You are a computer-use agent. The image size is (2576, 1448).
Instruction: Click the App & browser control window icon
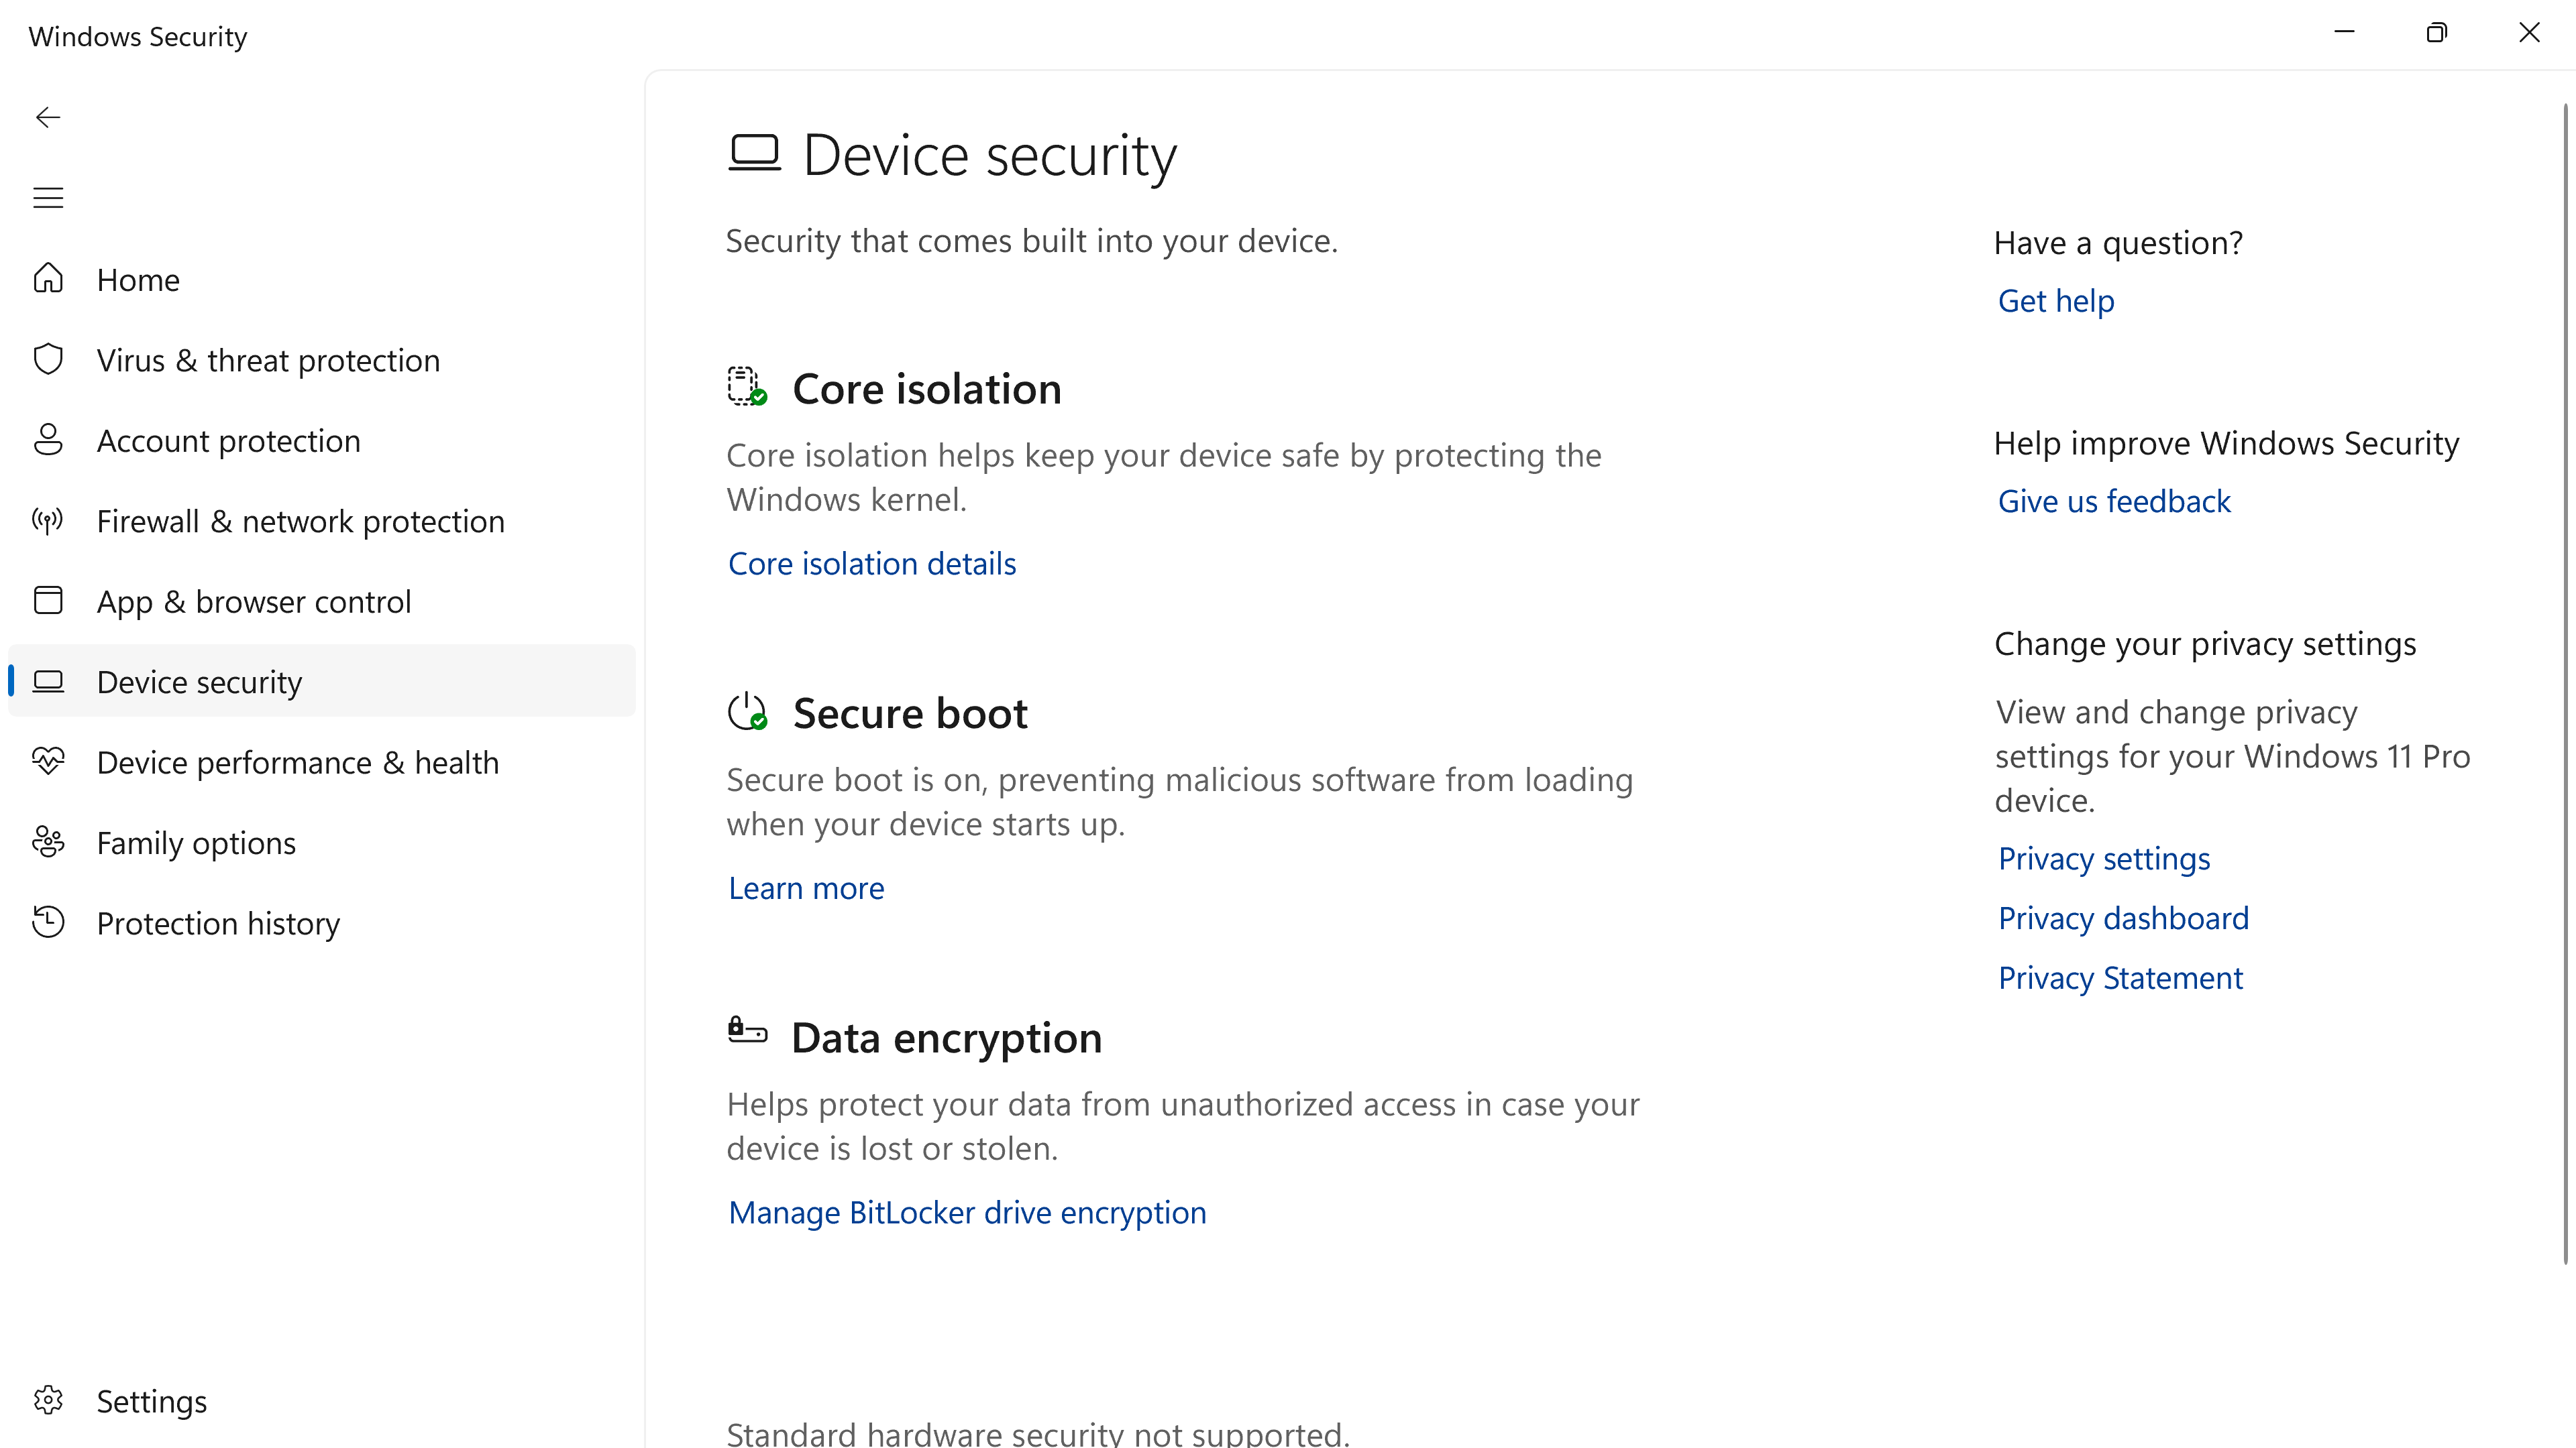[x=48, y=601]
